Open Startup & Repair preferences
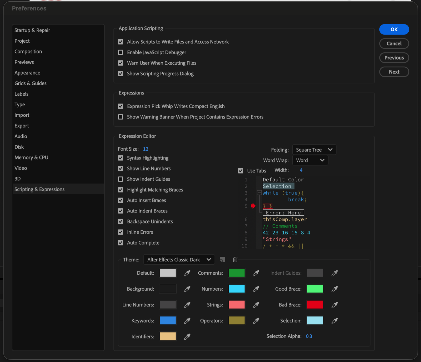 tap(58, 30)
